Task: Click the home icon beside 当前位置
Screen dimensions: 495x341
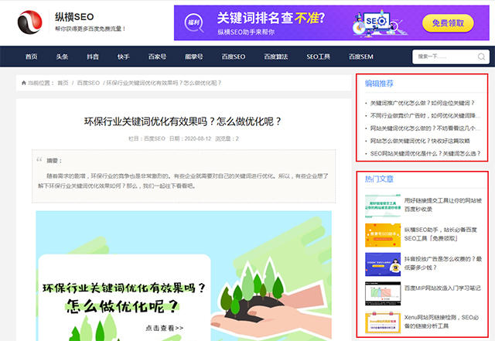Action: click(24, 83)
